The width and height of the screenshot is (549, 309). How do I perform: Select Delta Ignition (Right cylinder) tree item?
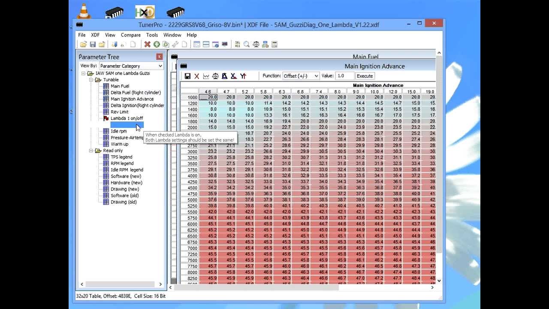click(137, 106)
